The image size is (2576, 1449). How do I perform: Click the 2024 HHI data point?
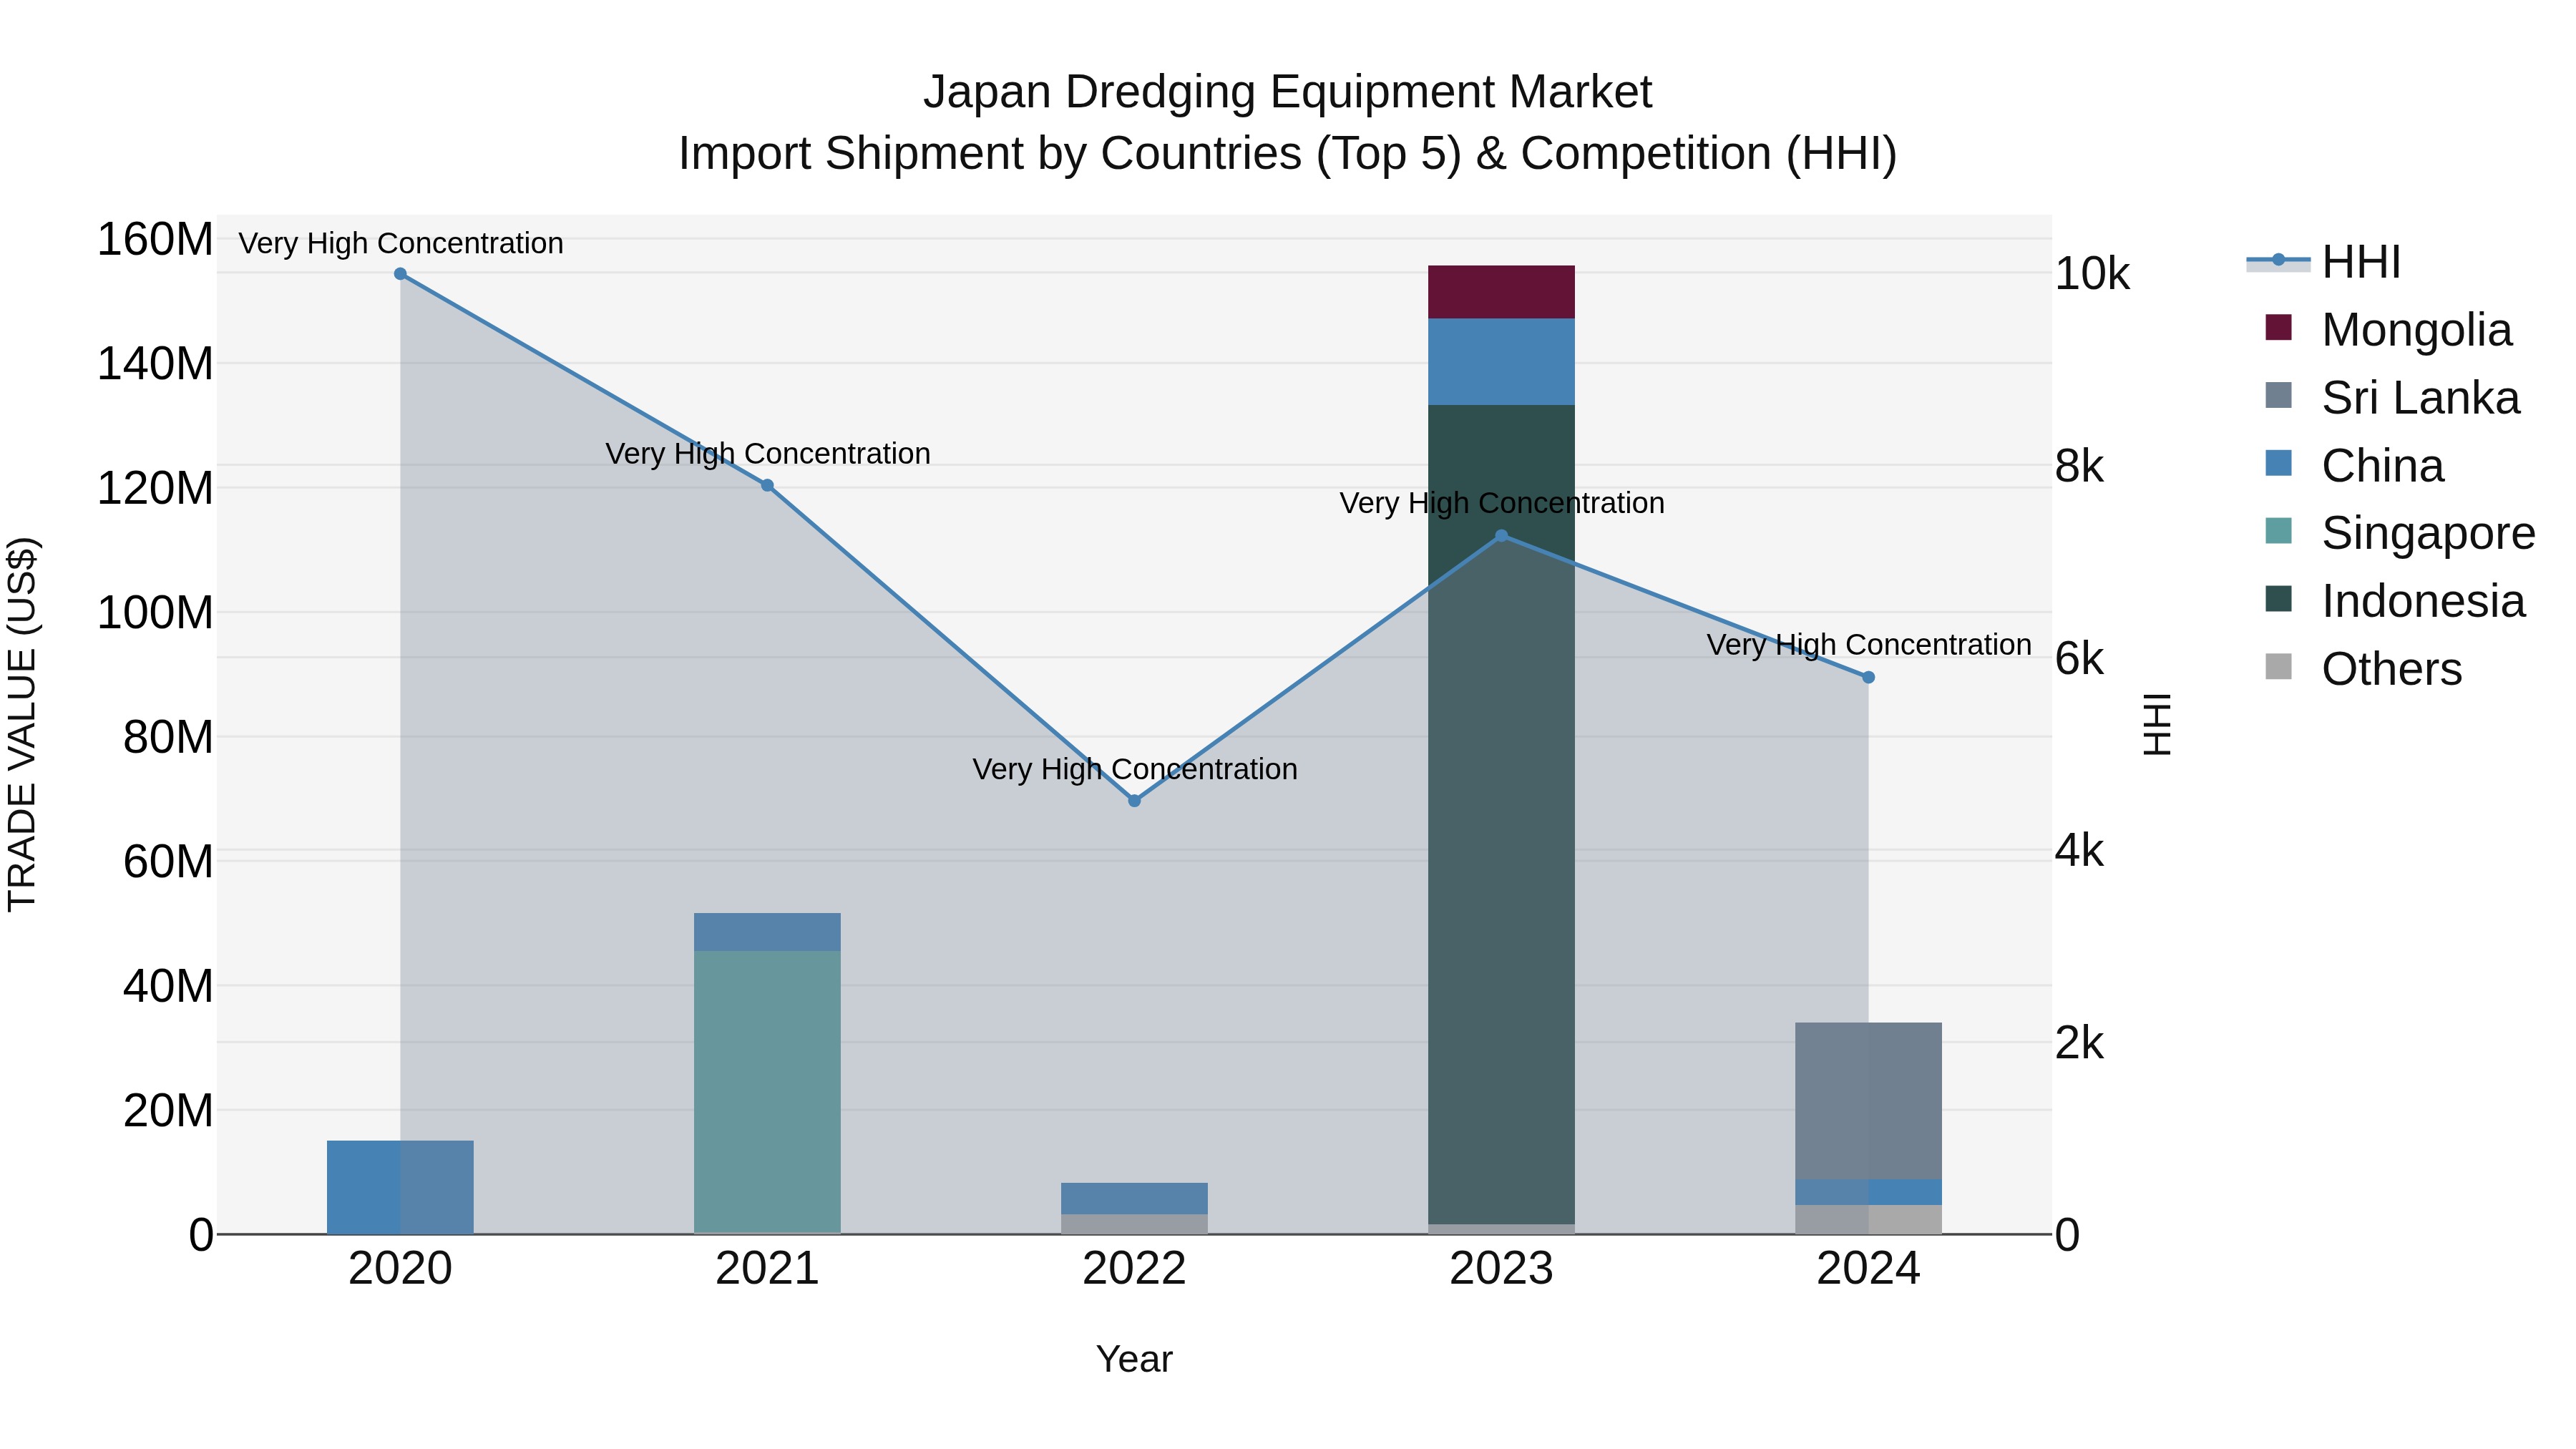1868,677
